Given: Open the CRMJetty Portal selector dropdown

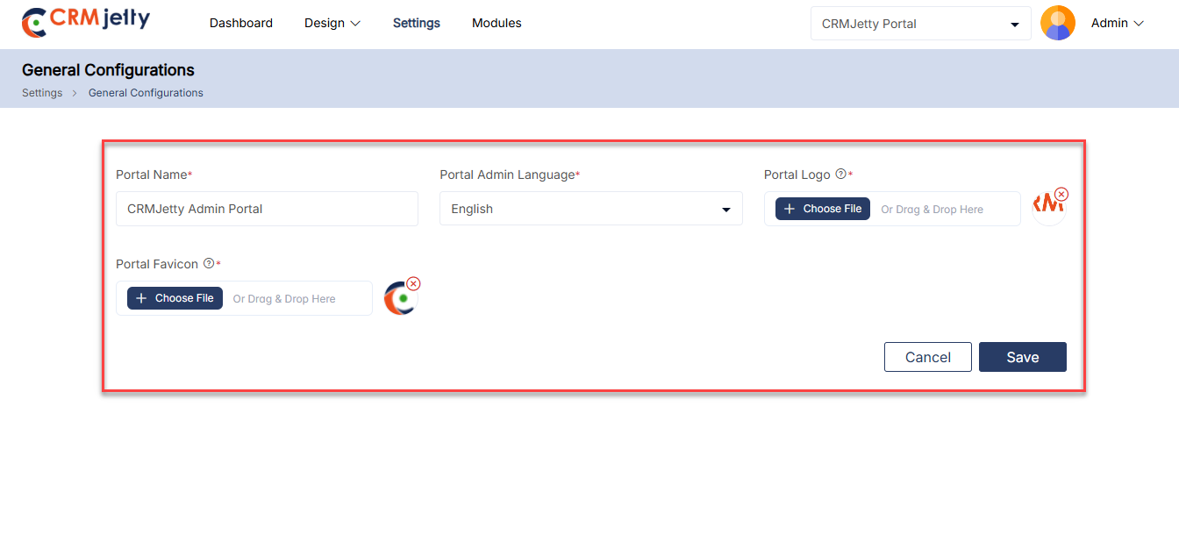Looking at the screenshot, I should 920,24.
